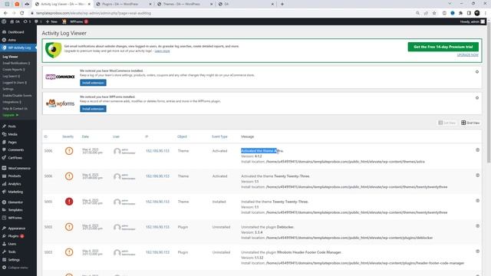491x276 pixels.
Task: Open Plugins in the sidebar
Action: pos(13,236)
